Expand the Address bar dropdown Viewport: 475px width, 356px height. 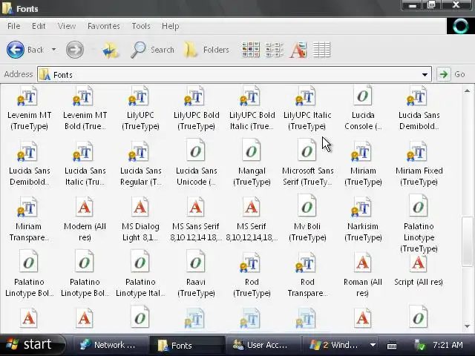425,74
